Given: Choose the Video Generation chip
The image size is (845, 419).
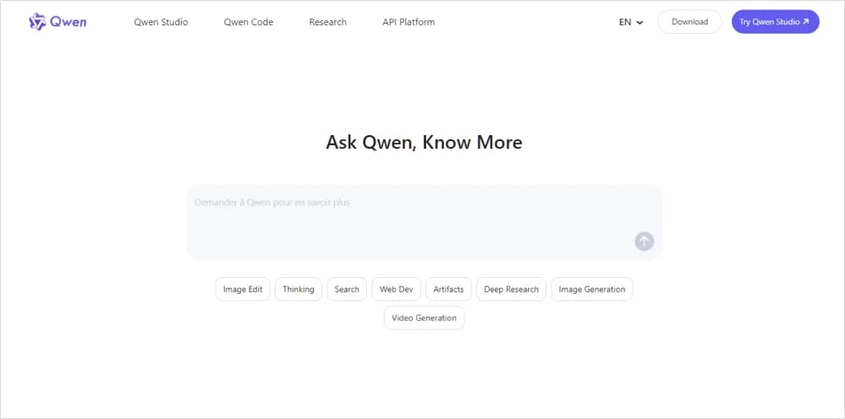Looking at the screenshot, I should tap(424, 318).
